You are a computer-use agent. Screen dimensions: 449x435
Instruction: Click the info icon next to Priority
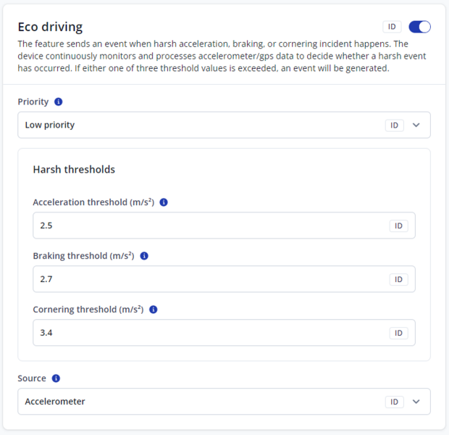[59, 102]
